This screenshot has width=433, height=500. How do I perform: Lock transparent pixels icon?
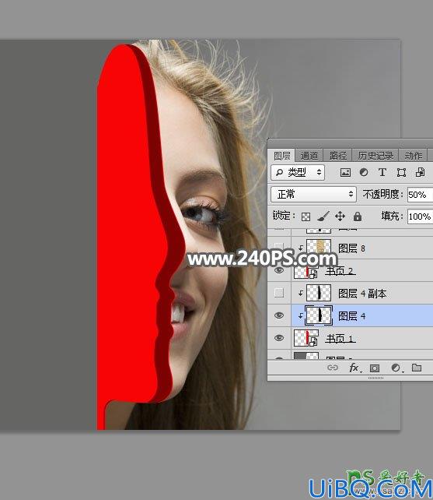click(306, 217)
